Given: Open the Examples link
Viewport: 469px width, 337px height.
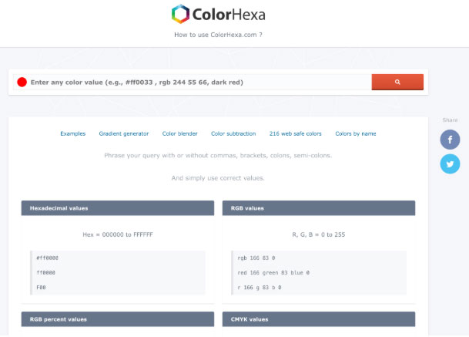Looking at the screenshot, I should point(72,133).
